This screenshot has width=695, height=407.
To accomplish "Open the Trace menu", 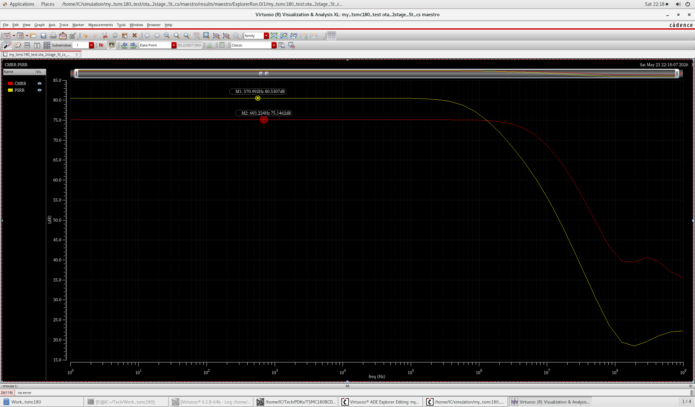I will click(x=64, y=25).
